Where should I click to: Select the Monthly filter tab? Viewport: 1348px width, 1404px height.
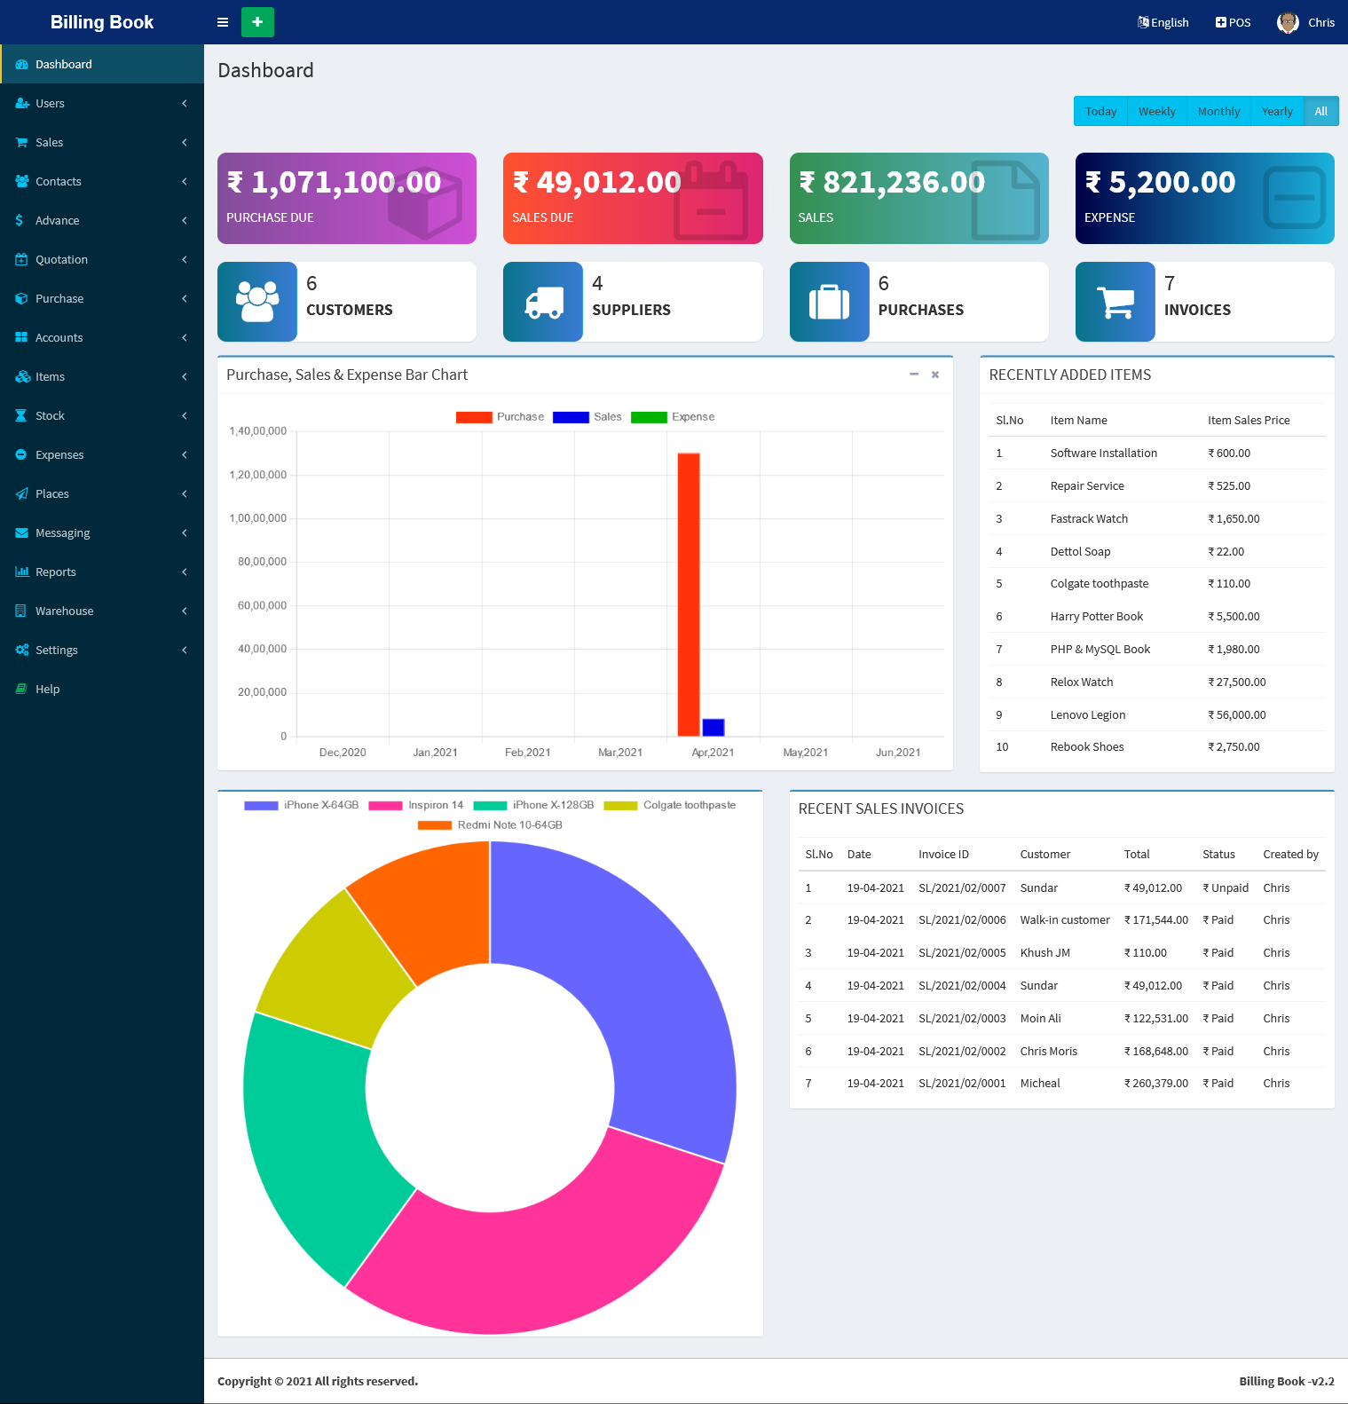pyautogui.click(x=1218, y=111)
